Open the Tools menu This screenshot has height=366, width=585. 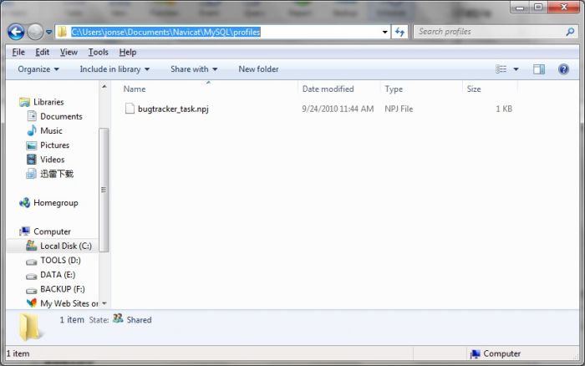pyautogui.click(x=98, y=52)
